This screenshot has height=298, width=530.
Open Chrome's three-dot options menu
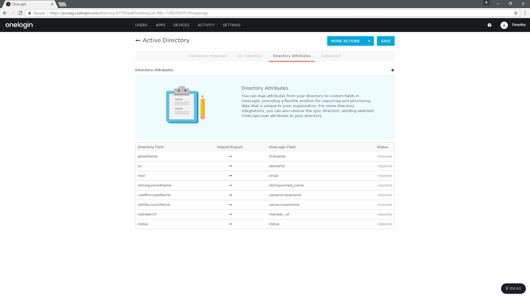[525, 13]
